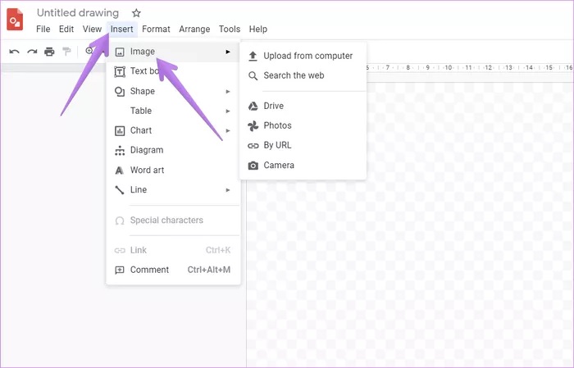The image size is (574, 368).
Task: Star the Untitled drawing document
Action: [x=136, y=13]
